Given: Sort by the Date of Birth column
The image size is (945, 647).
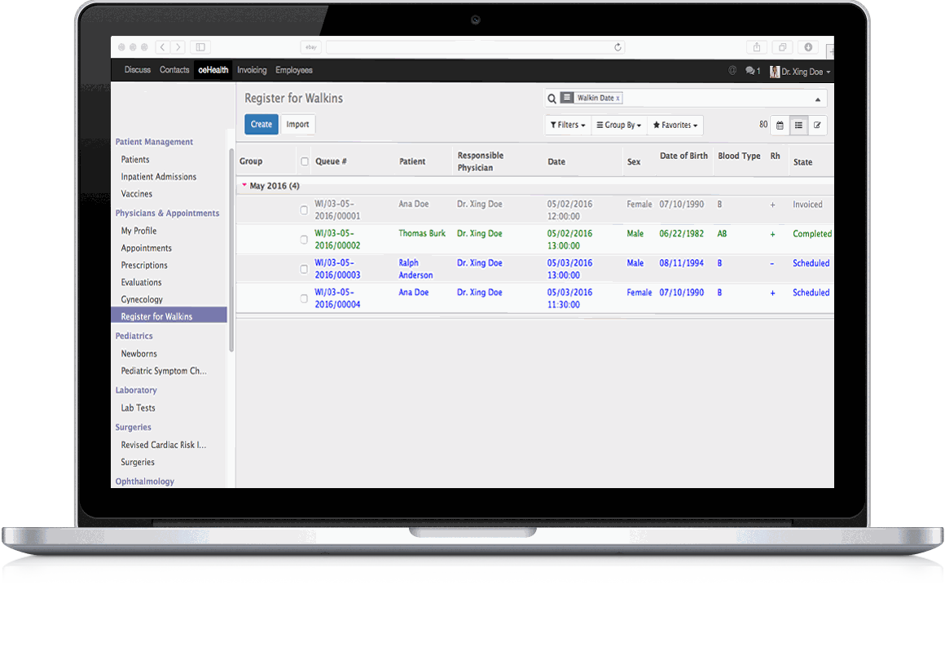Looking at the screenshot, I should coord(683,156).
